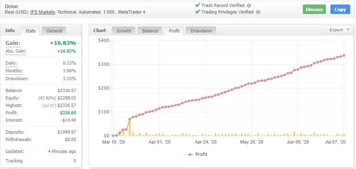
Task: Toggle the Profit series legend marker
Action: pyautogui.click(x=190, y=155)
